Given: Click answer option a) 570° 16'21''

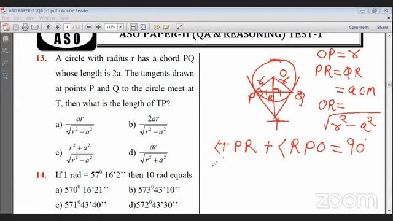Looking at the screenshot, I should 82,190.
